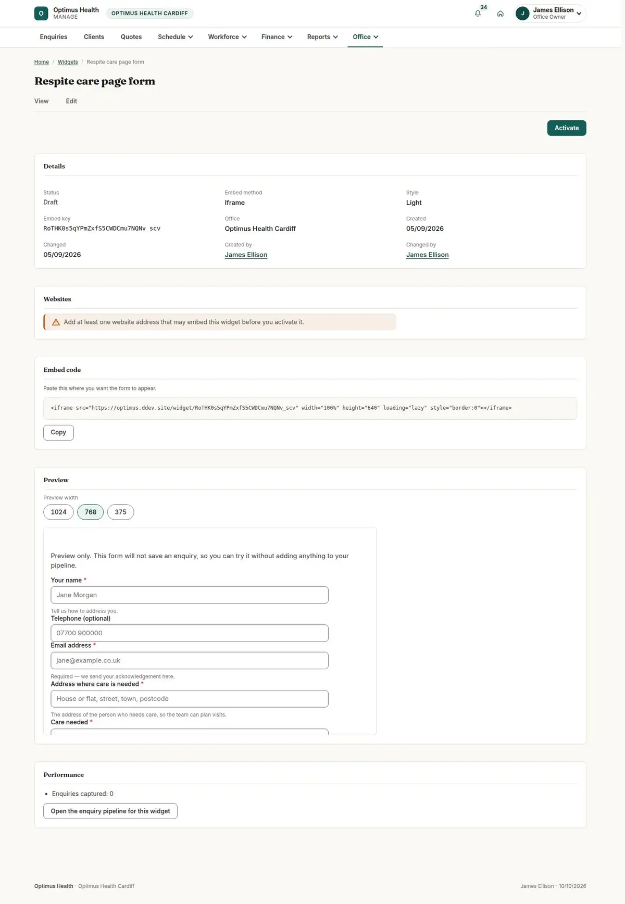Click the iframe embed code box
This screenshot has width=625, height=904.
(310, 408)
